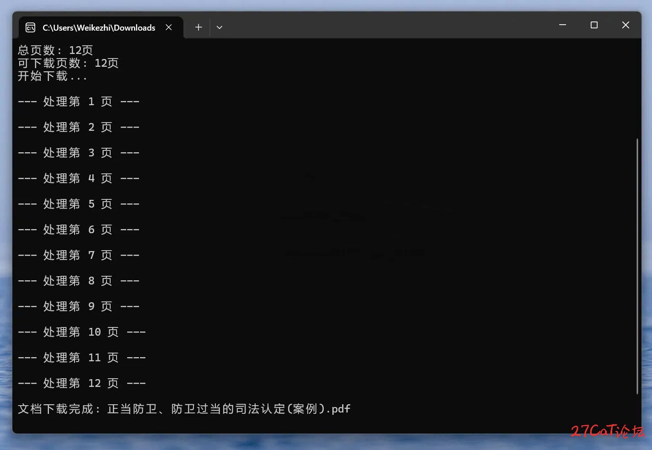Minimize the terminal window
This screenshot has height=450, width=652.
coord(563,25)
